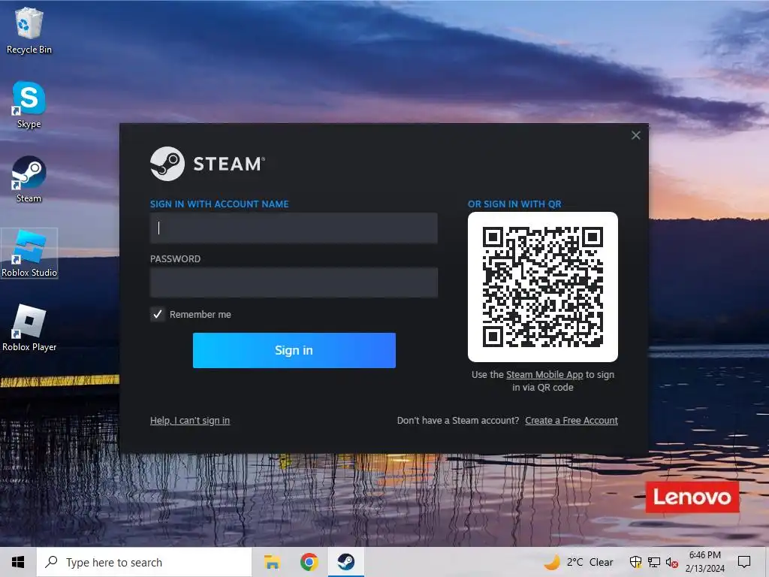Click the PASSWORD label
The height and width of the screenshot is (577, 769).
click(x=175, y=259)
